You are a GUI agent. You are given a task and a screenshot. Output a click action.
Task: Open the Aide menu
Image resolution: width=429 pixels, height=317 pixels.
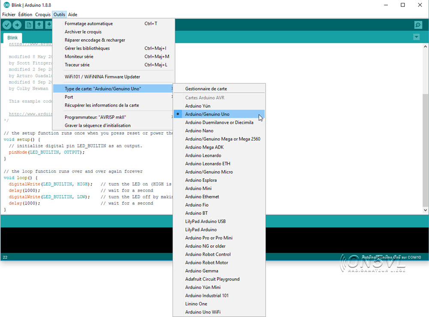73,15
